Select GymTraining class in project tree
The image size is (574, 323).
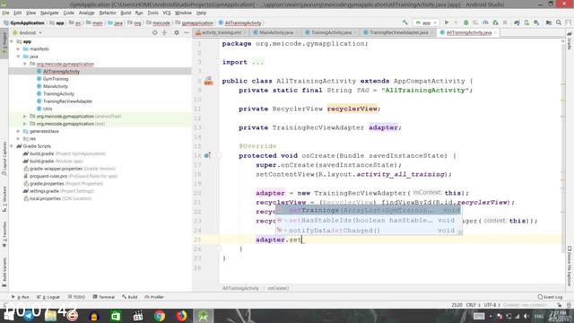coord(56,79)
